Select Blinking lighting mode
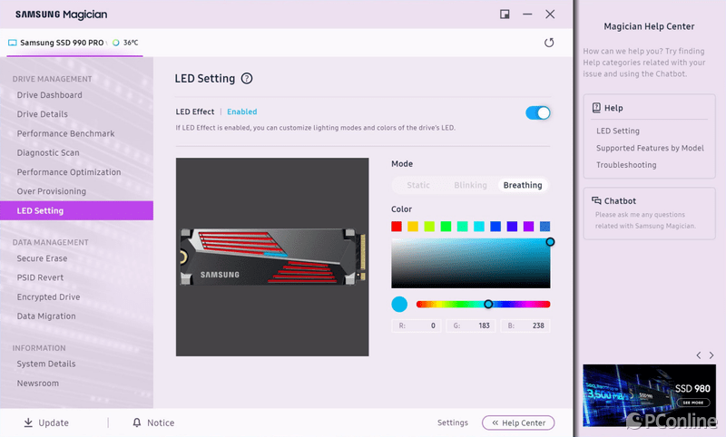The height and width of the screenshot is (437, 726). [470, 185]
